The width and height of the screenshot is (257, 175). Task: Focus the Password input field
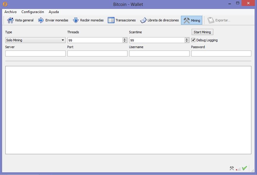click(221, 53)
